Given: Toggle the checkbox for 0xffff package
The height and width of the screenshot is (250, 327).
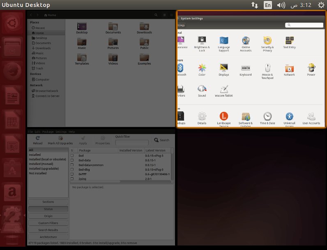Looking at the screenshot, I should [x=72, y=174].
